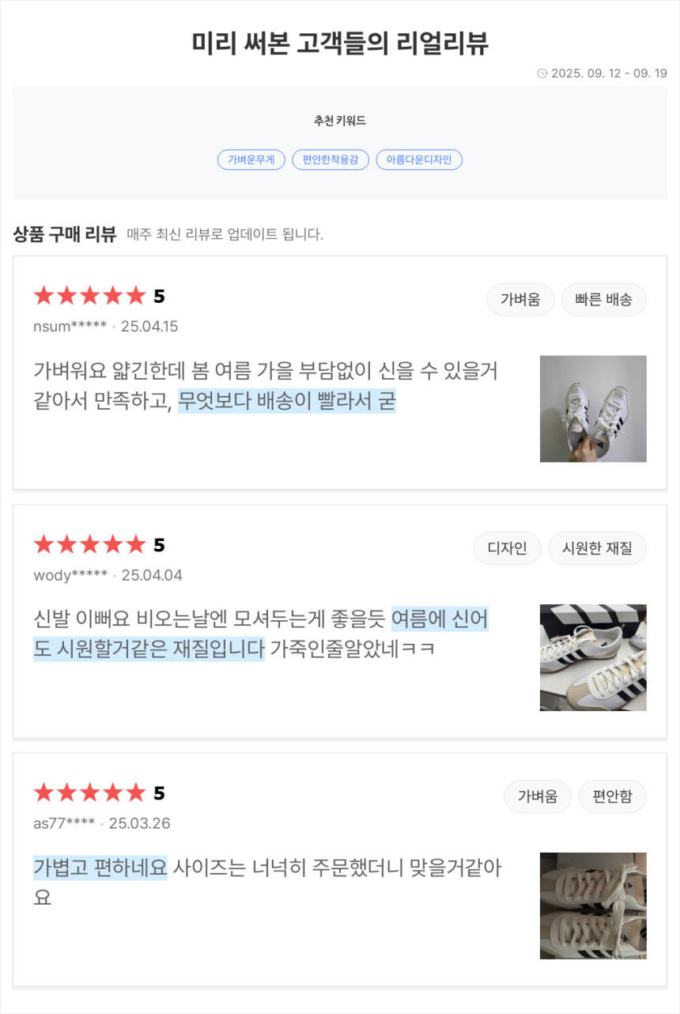Screen dimensions: 680x1014
Task: Open as77 review shoe photo thumbnail
Action: [x=593, y=906]
